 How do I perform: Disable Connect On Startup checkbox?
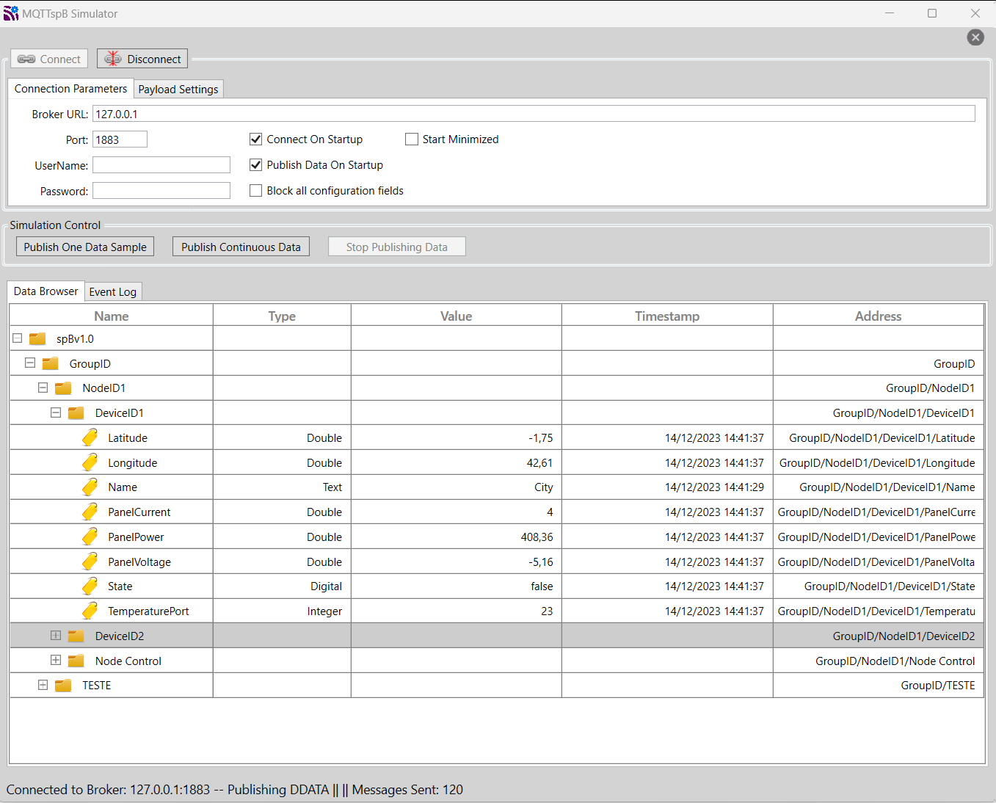pos(256,139)
